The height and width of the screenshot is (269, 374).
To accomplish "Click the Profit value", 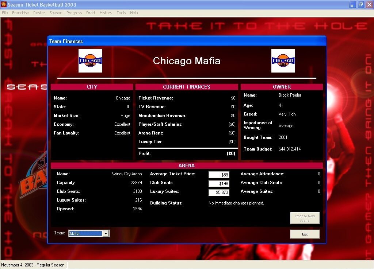I will click(x=231, y=153).
